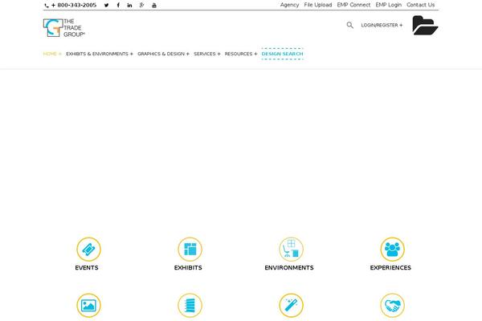The width and height of the screenshot is (482, 321).
Task: Open the Login/Register dropdown
Action: 382,25
